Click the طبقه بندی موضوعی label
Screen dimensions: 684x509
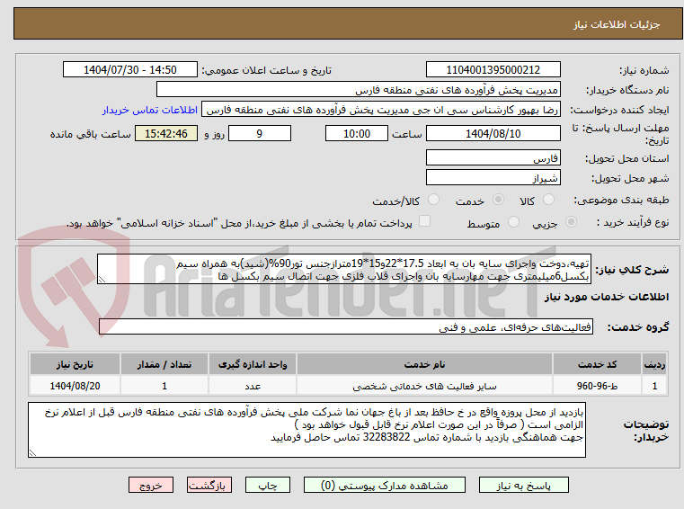621,201
